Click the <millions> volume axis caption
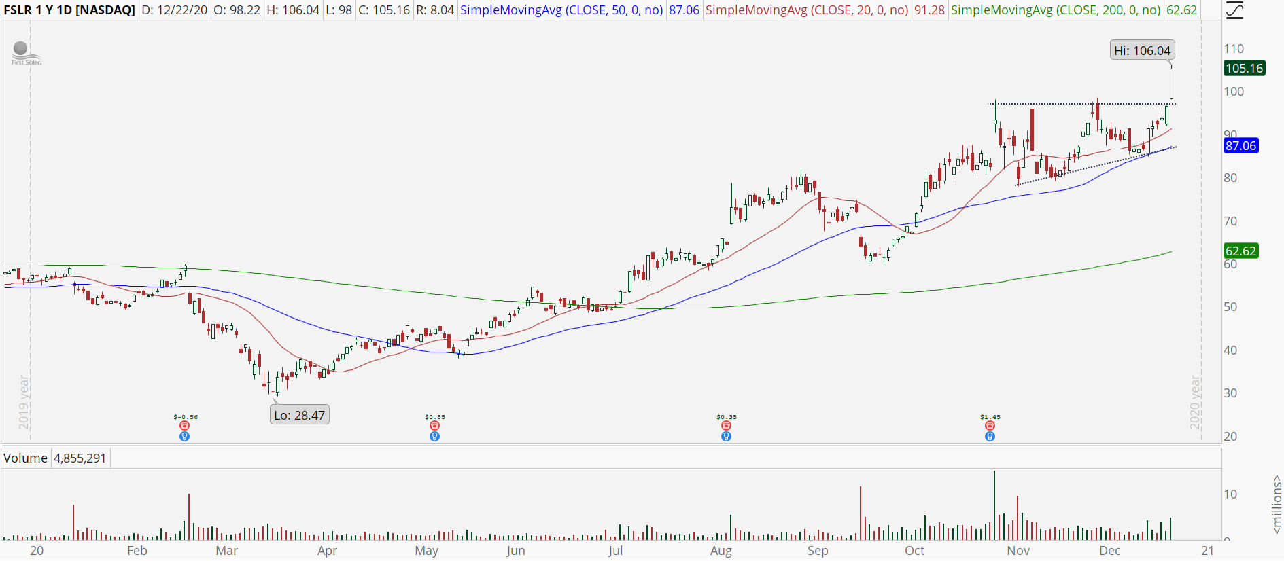The image size is (1284, 561). 1277,504
